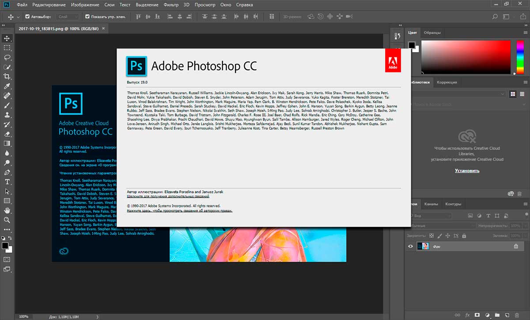Image resolution: width=530 pixels, height=320 pixels.
Task: Switch Libraries panel to grid view
Action: [x=513, y=94]
